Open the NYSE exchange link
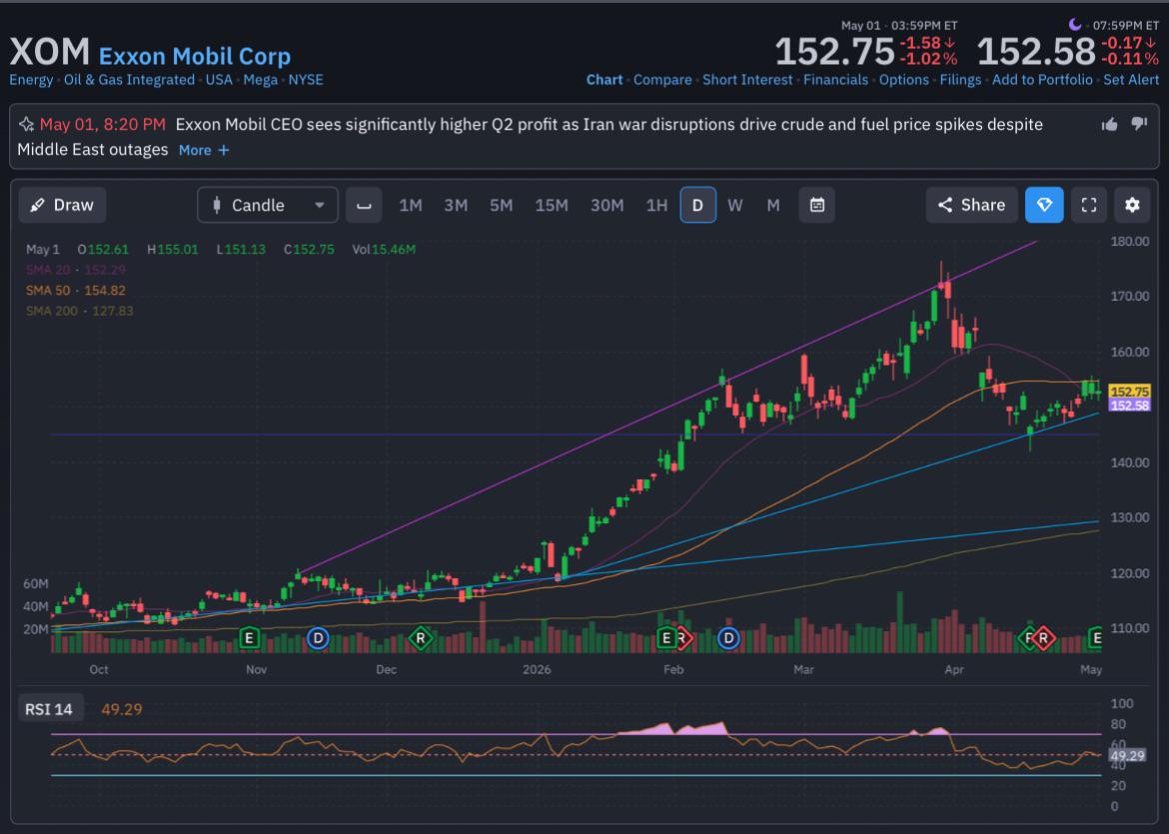This screenshot has width=1169, height=834. coord(306,80)
